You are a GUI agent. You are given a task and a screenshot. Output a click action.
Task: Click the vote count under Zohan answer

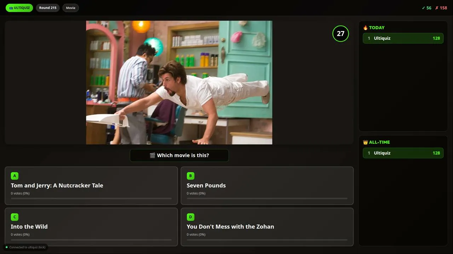pyautogui.click(x=196, y=235)
